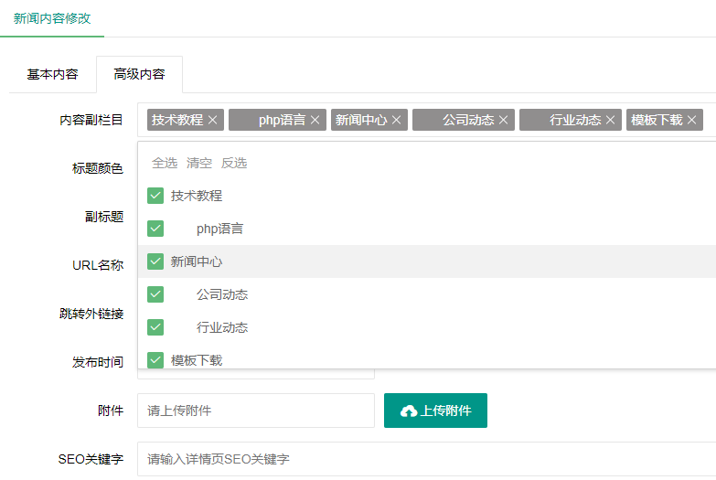Toggle the 行业动态 checkbox option
This screenshot has height=480, width=716.
coord(155,327)
